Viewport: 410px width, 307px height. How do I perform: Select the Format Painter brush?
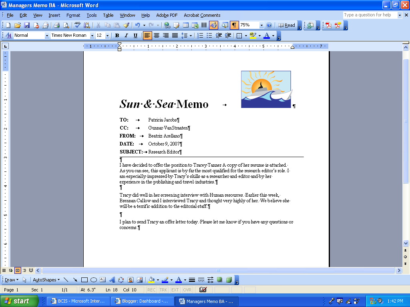(126, 25)
